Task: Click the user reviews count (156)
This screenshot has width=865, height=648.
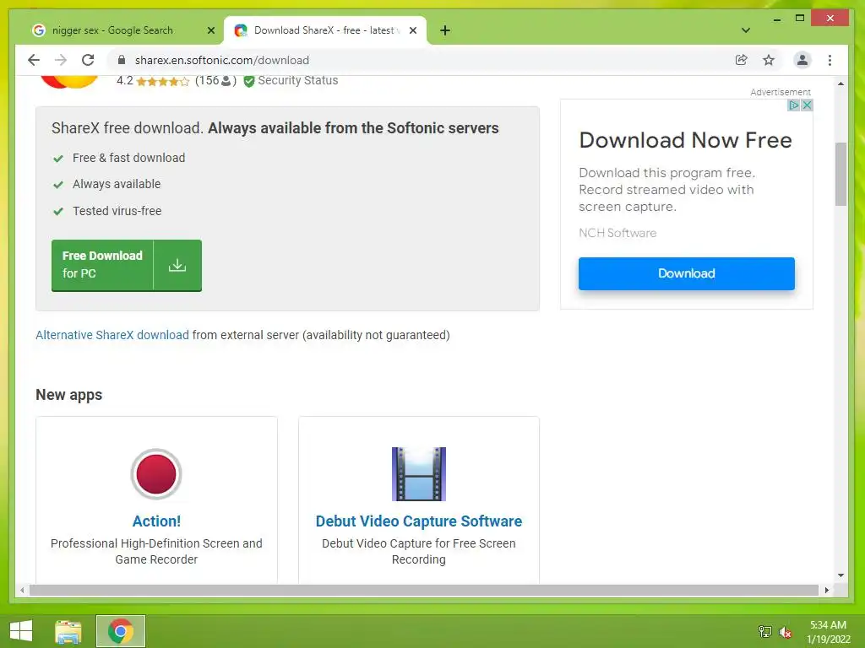Action: pos(215,80)
